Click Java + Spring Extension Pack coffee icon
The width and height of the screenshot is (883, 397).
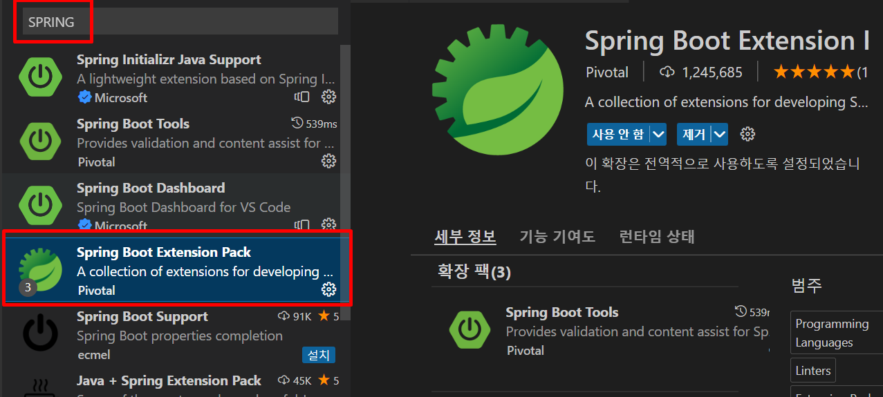[x=40, y=388]
